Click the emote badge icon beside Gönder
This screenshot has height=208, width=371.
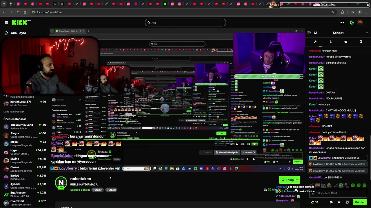tap(347, 202)
